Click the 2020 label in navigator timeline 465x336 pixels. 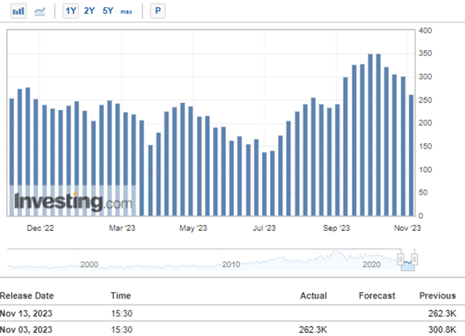coord(372,264)
